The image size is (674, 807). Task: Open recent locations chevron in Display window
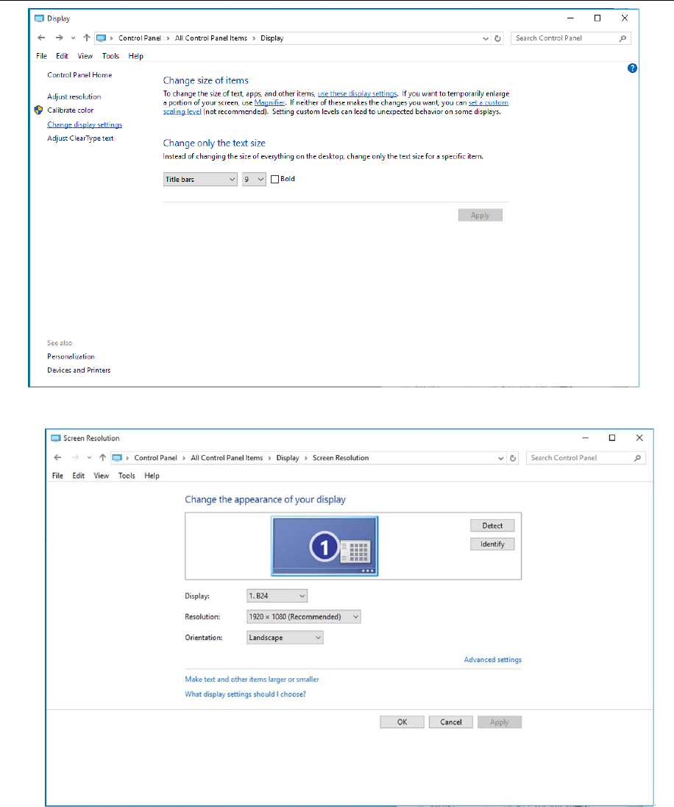pos(73,38)
